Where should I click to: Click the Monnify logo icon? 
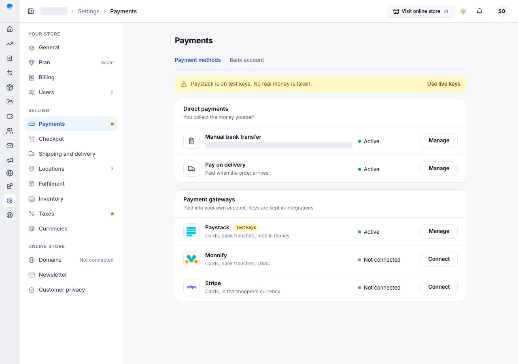click(x=191, y=259)
